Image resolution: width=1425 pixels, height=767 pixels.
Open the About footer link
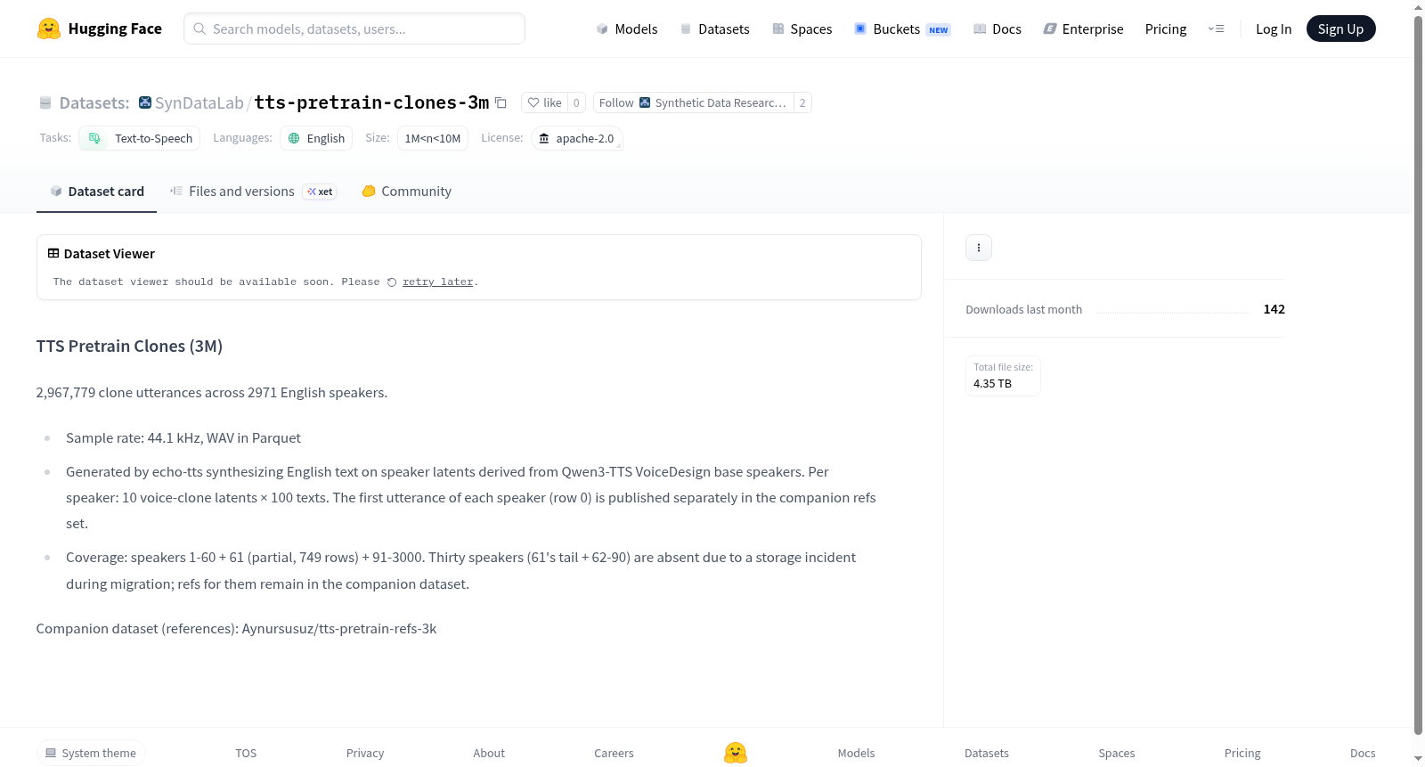point(489,753)
